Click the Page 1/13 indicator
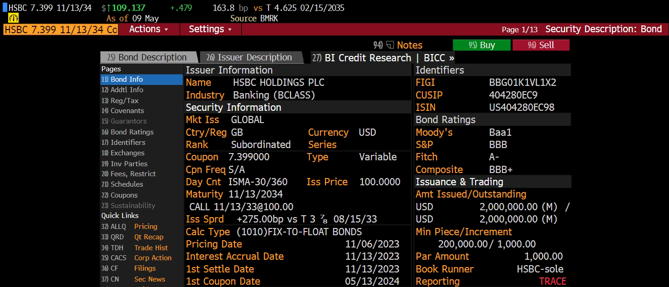 [520, 30]
